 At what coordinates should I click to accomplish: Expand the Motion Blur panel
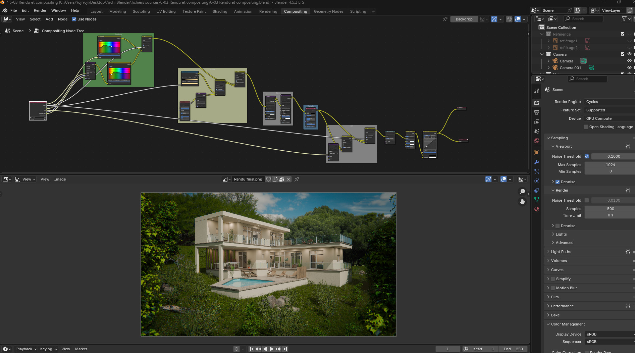coord(566,288)
